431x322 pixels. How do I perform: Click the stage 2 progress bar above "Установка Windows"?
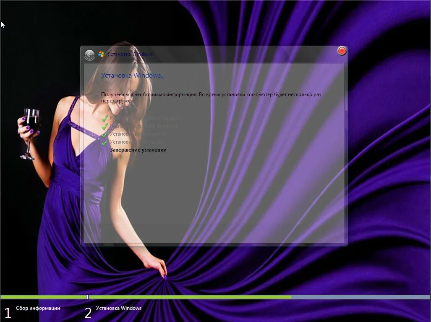[259, 297]
